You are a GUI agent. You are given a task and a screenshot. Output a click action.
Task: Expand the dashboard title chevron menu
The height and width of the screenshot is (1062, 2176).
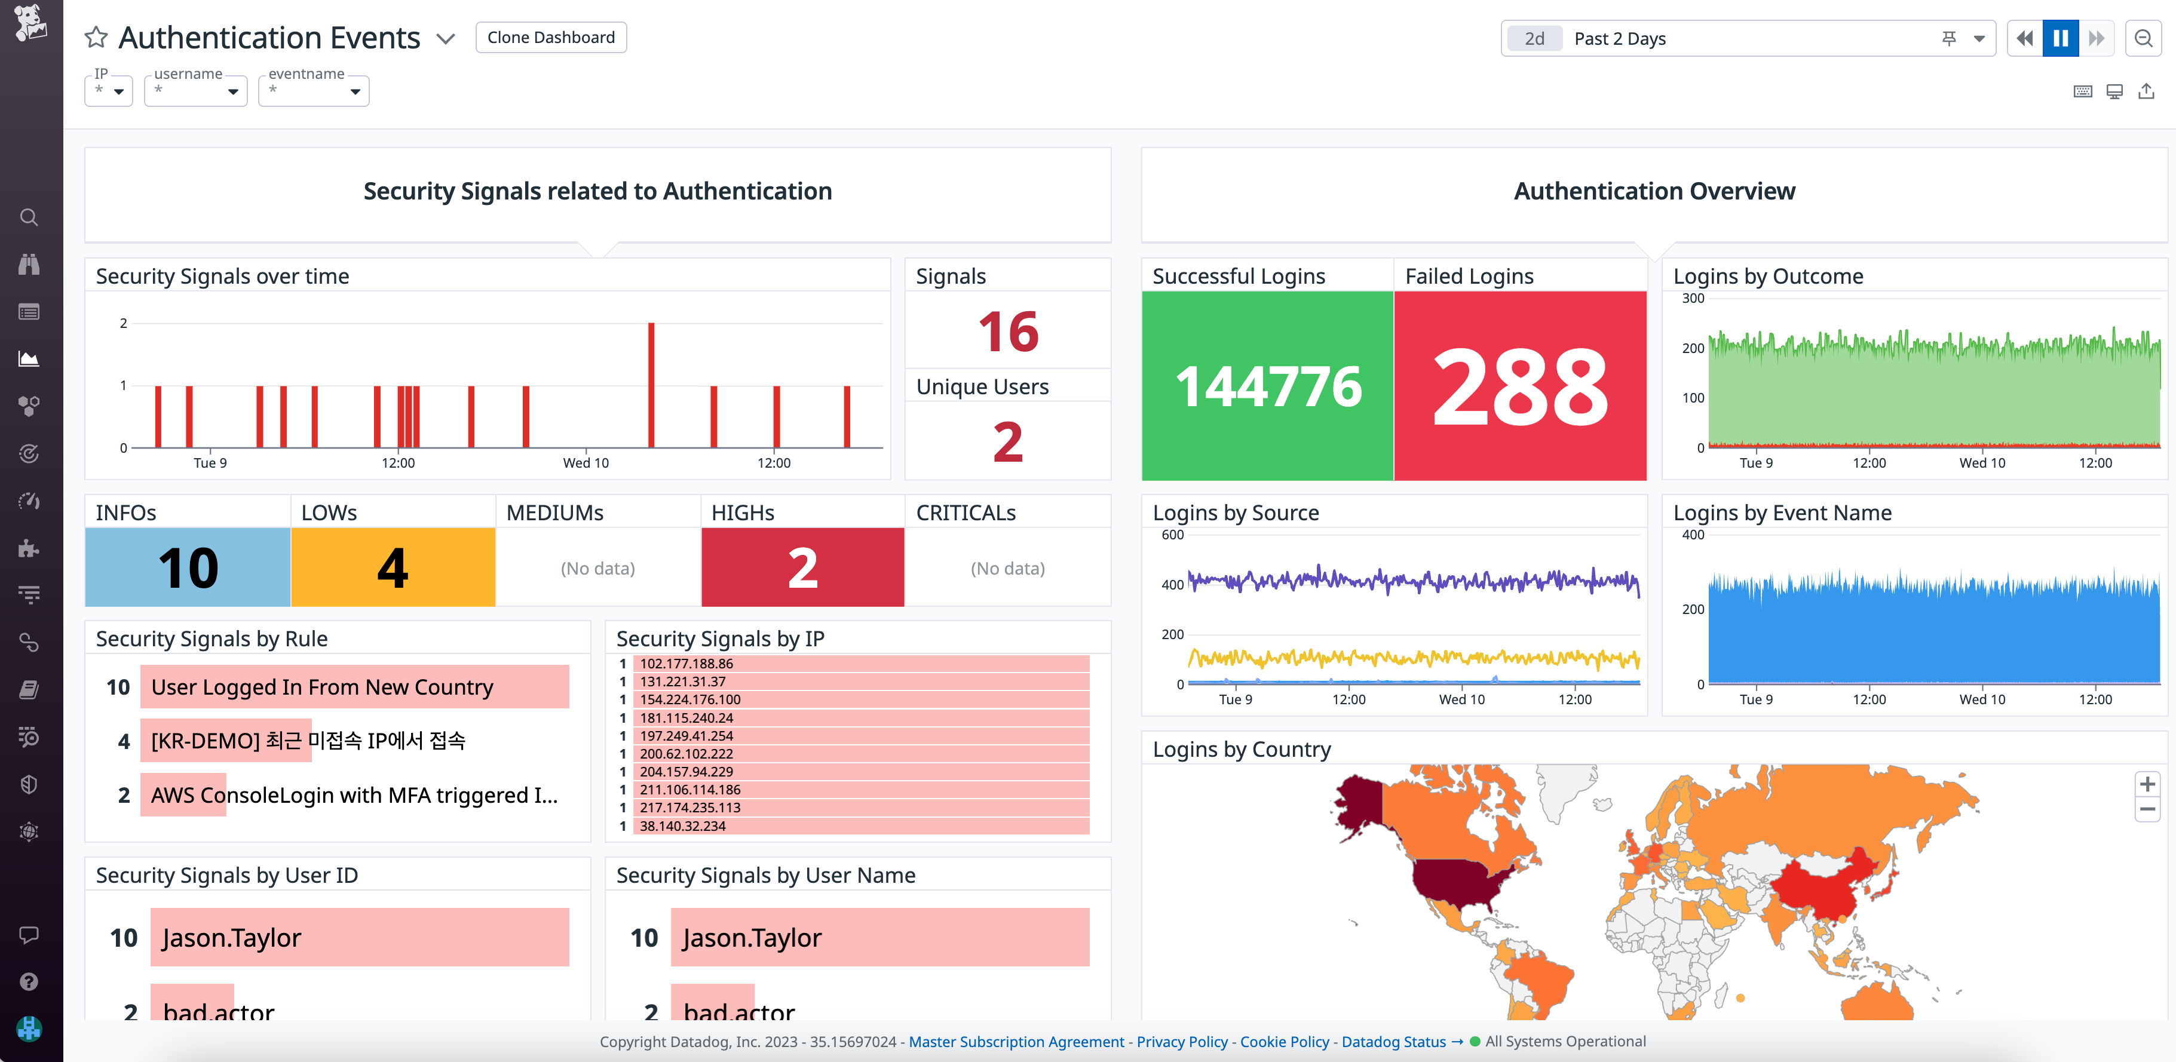click(x=445, y=39)
